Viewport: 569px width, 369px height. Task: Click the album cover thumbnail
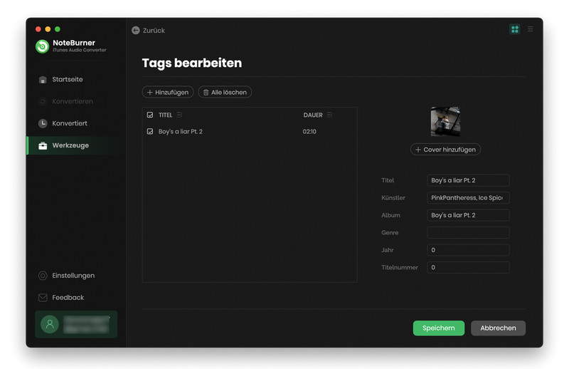pyautogui.click(x=446, y=121)
